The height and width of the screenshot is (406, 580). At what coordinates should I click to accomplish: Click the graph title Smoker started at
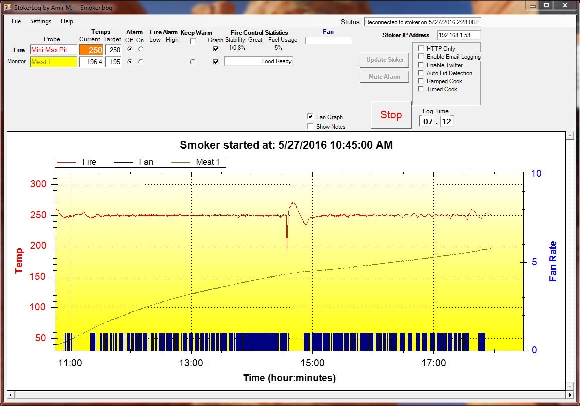coord(286,145)
